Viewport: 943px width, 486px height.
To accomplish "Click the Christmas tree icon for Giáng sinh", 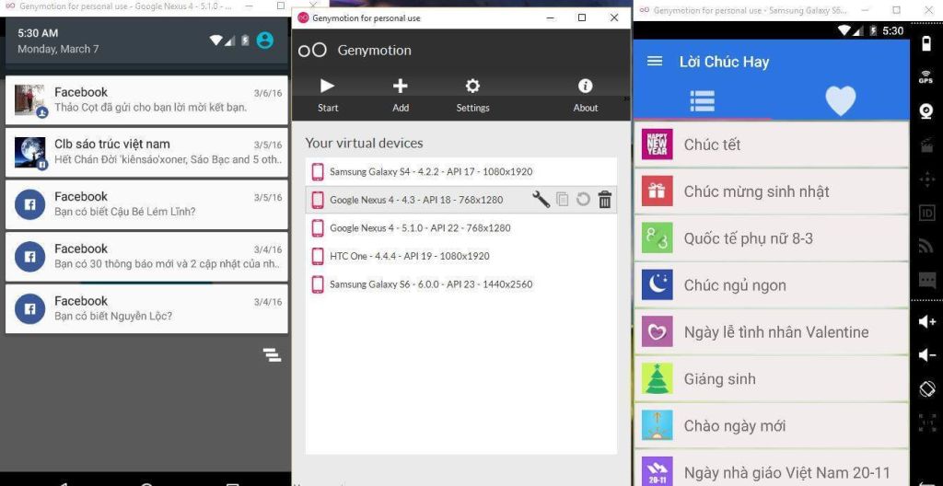I will point(657,379).
